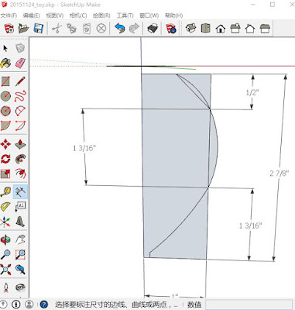Select the Move tool with red arrows
The width and height of the screenshot is (295, 310).
click(5, 144)
